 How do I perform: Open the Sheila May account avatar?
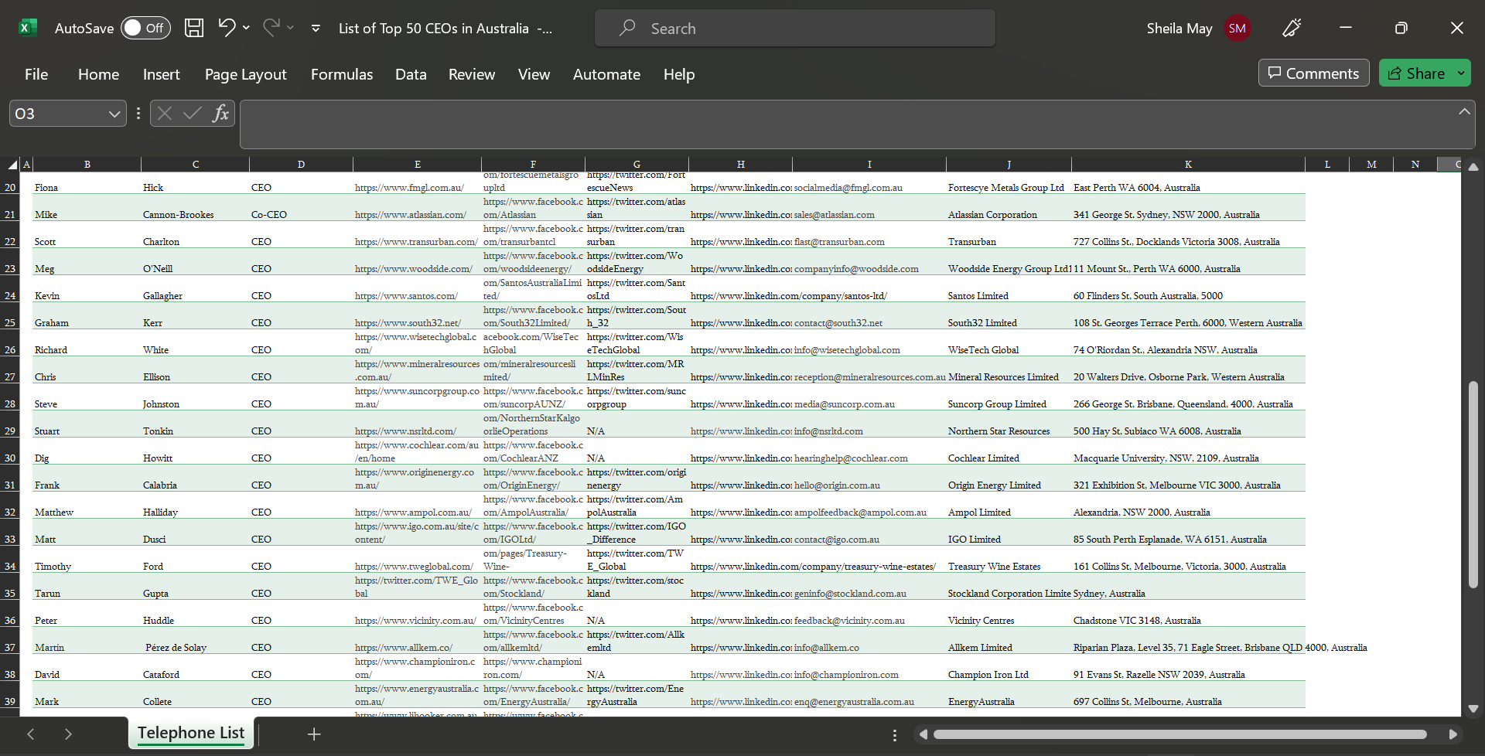click(x=1237, y=28)
